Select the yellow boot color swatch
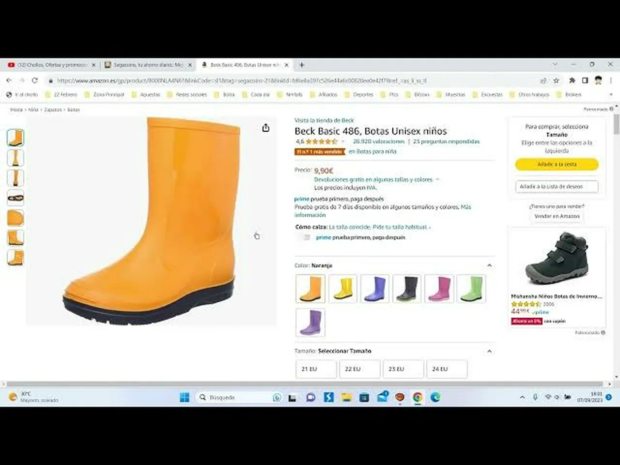The height and width of the screenshot is (465, 620). coord(343,289)
